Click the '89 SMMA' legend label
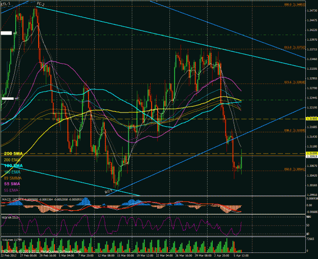Screen dimensions: 318x259 13,178
